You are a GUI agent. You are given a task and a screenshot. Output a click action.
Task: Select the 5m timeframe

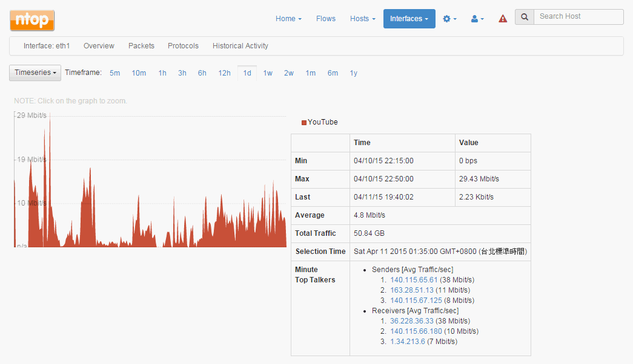(x=114, y=73)
